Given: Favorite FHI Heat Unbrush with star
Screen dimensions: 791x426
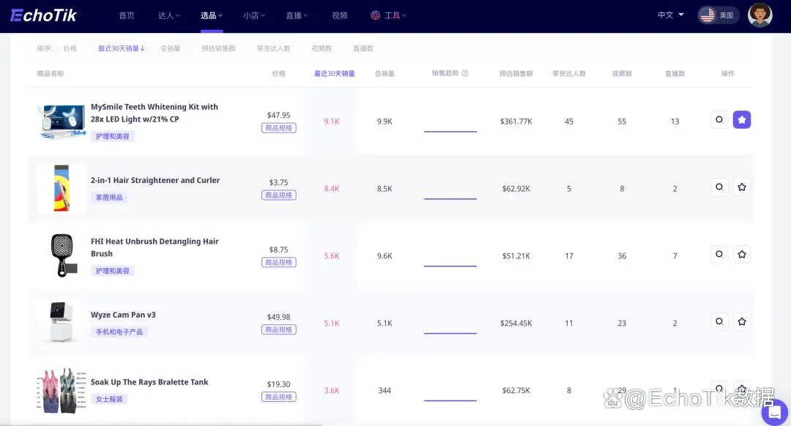Looking at the screenshot, I should click(741, 254).
